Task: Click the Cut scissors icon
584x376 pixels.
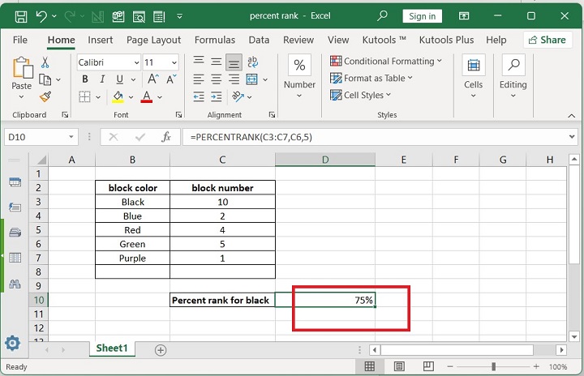Action: click(45, 62)
